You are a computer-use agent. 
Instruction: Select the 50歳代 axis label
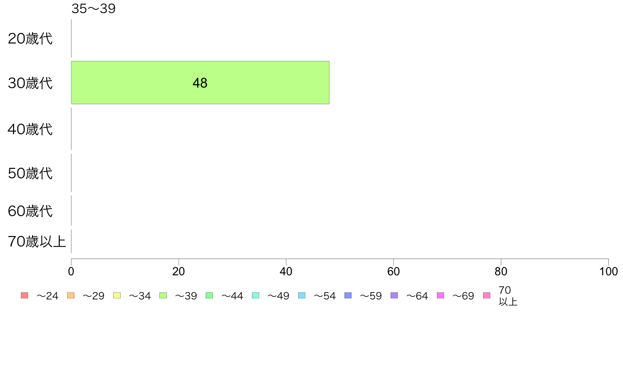pos(30,173)
